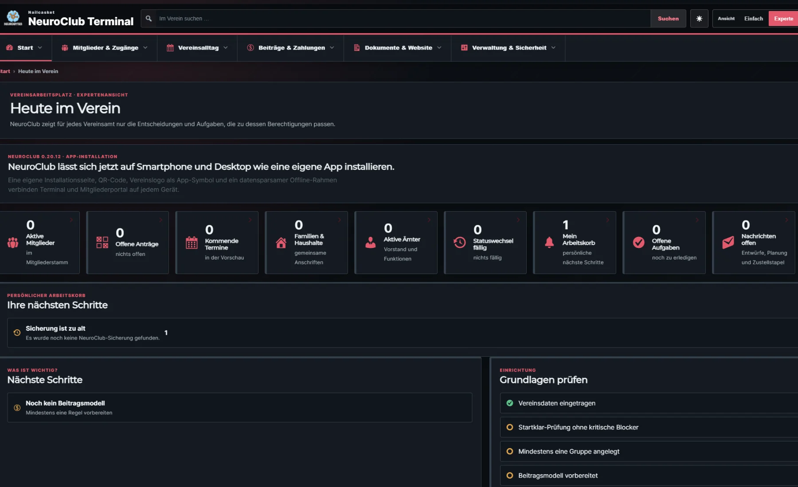Image resolution: width=798 pixels, height=487 pixels.
Task: Open the Nachrichten offen card title
Action: [x=758, y=240]
